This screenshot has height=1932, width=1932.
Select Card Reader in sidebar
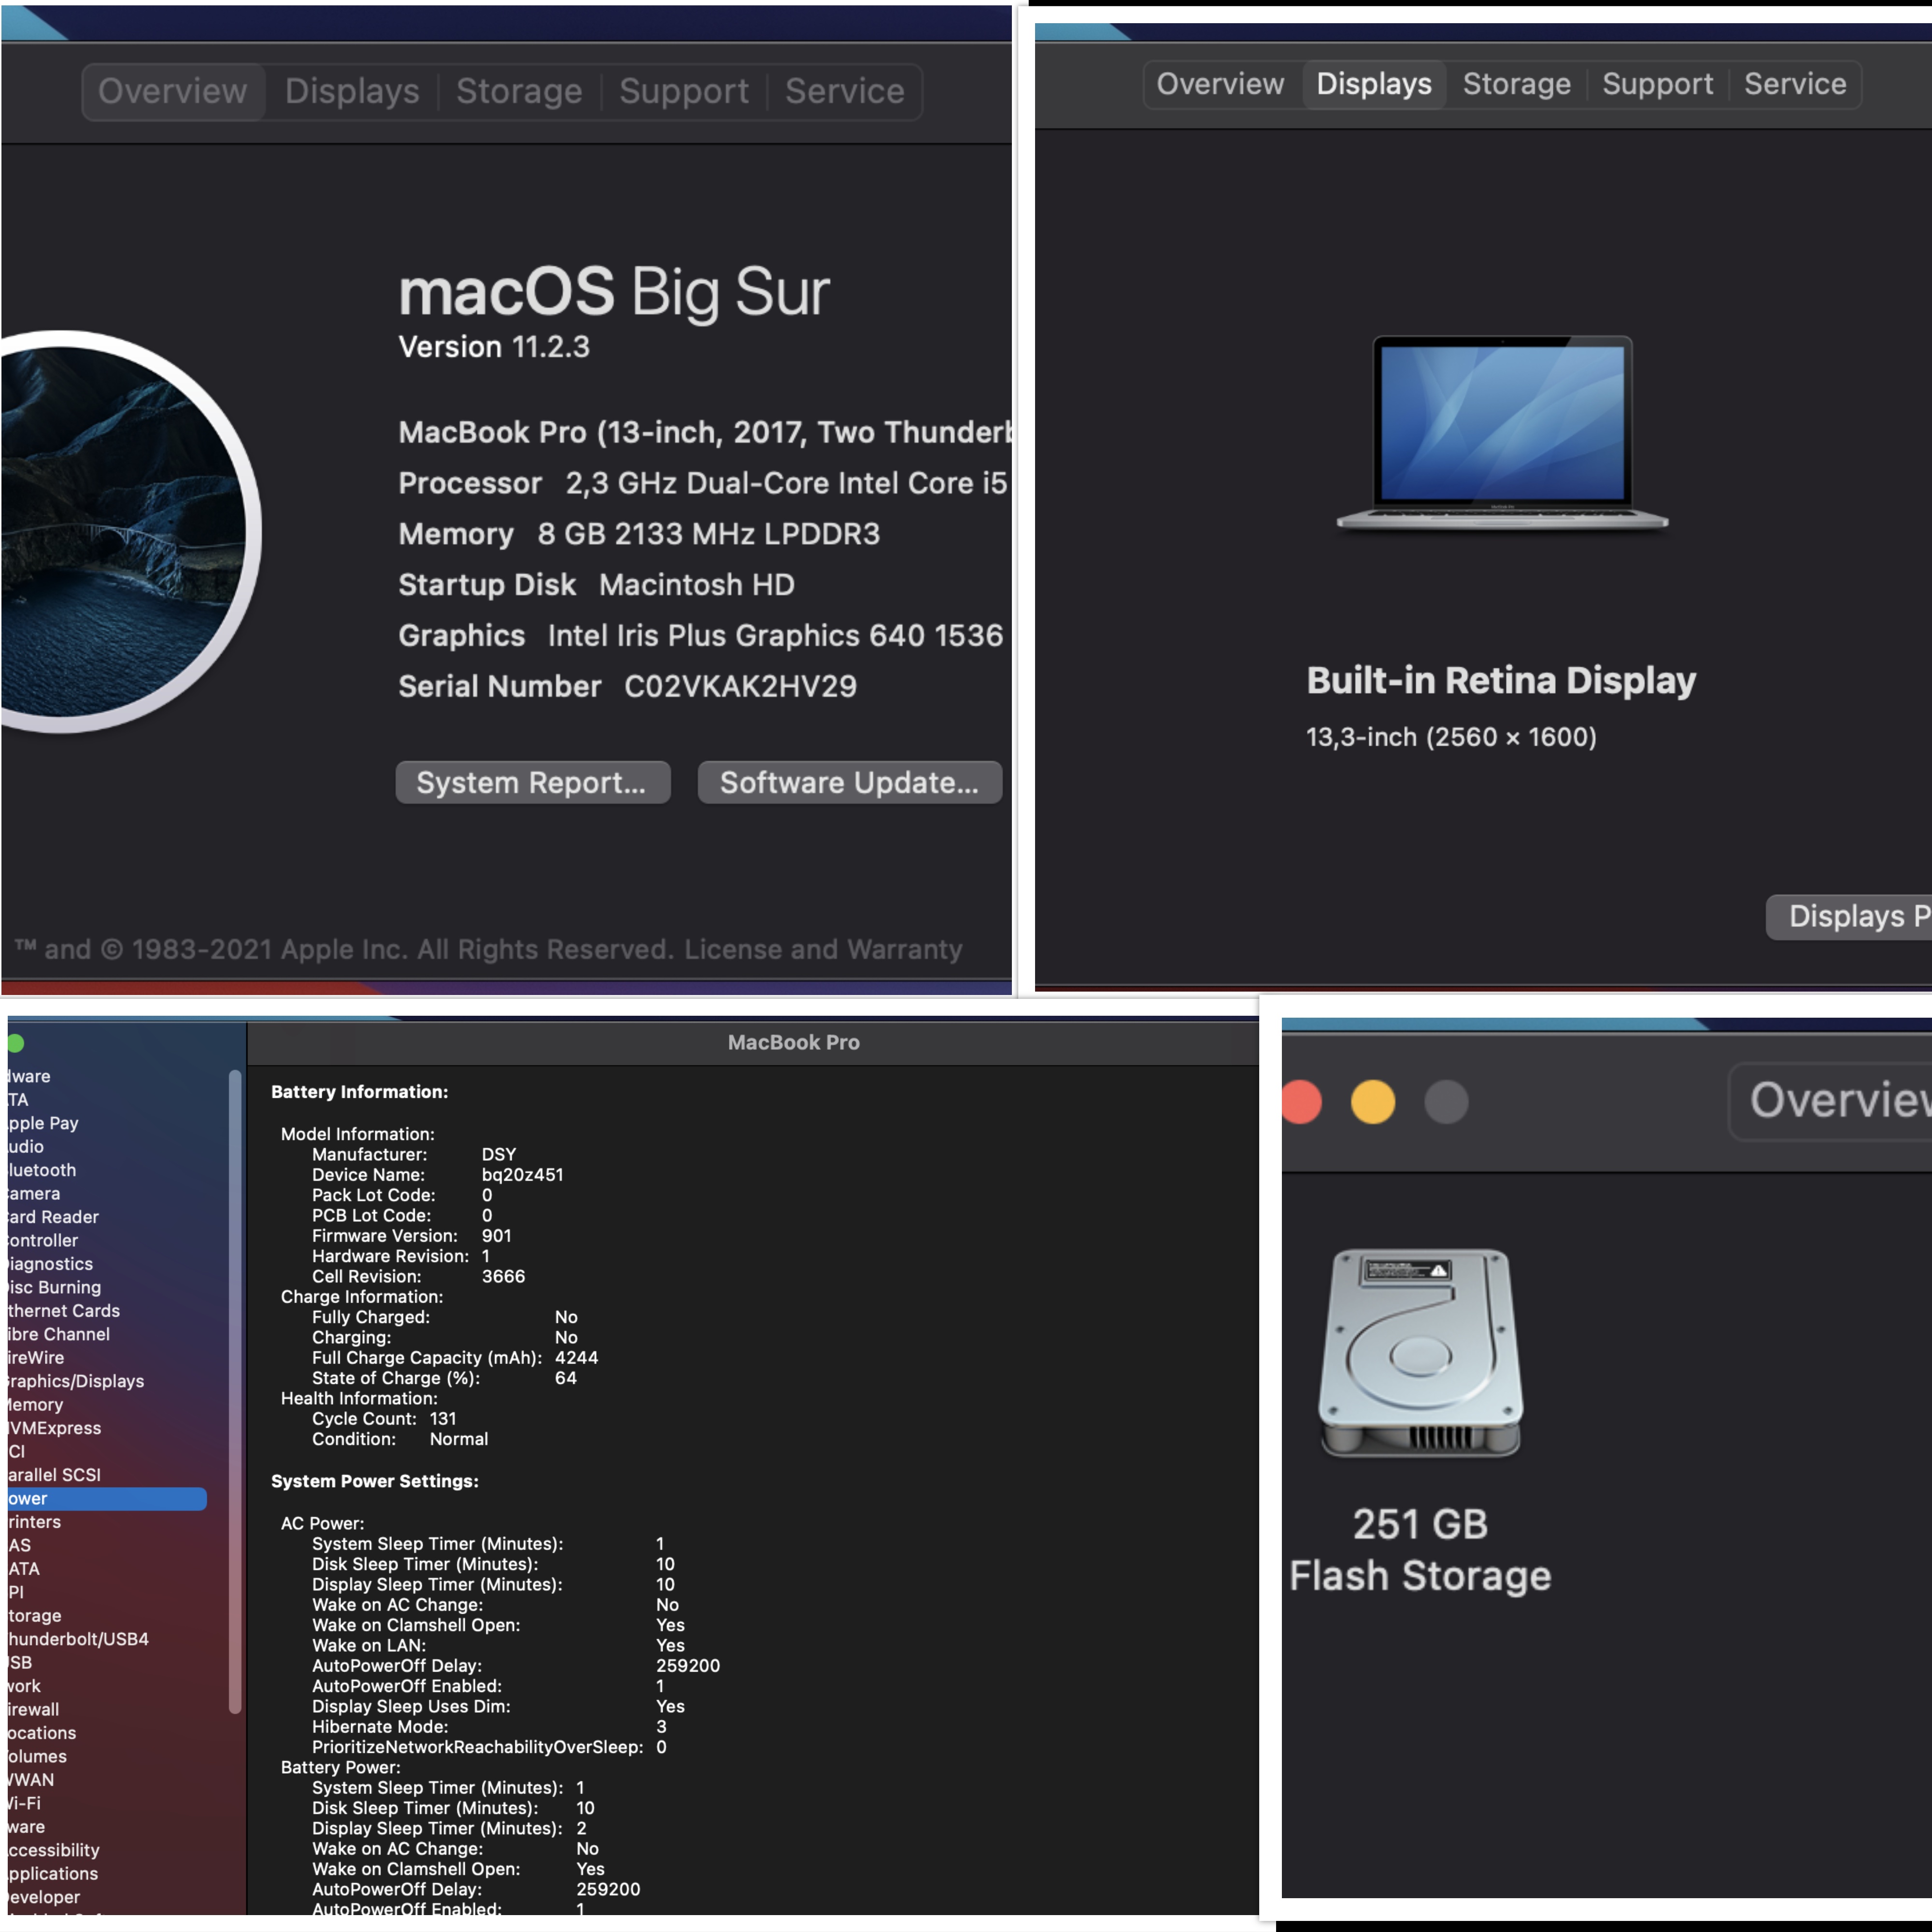[x=53, y=1217]
